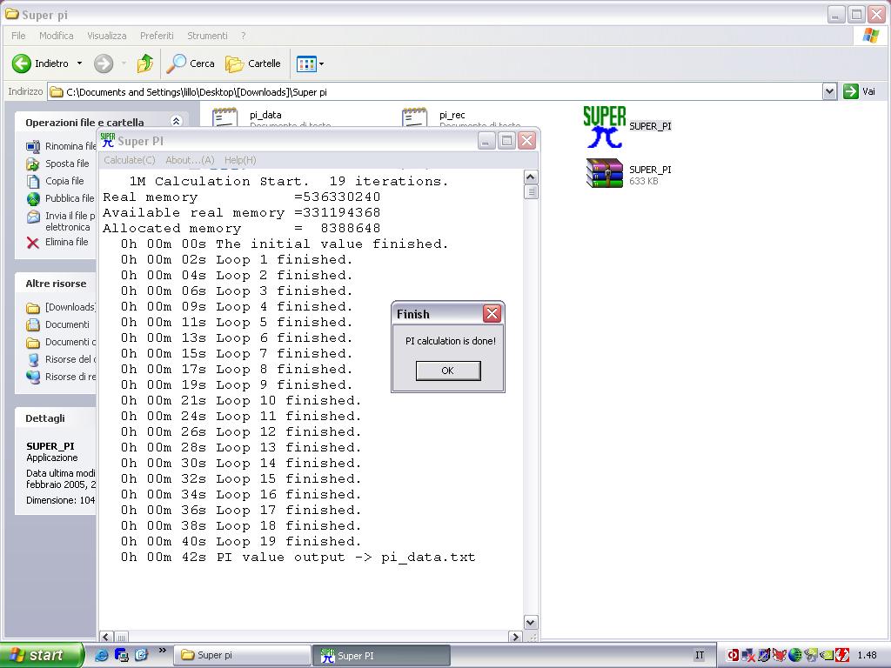891x668 pixels.
Task: Open the forward history dropdown arrow
Action: click(124, 63)
